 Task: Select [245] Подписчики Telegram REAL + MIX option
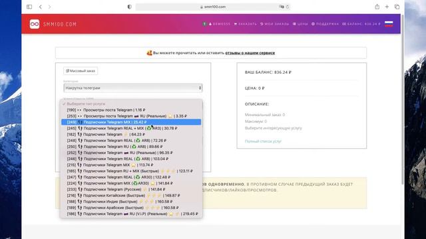pos(131,128)
